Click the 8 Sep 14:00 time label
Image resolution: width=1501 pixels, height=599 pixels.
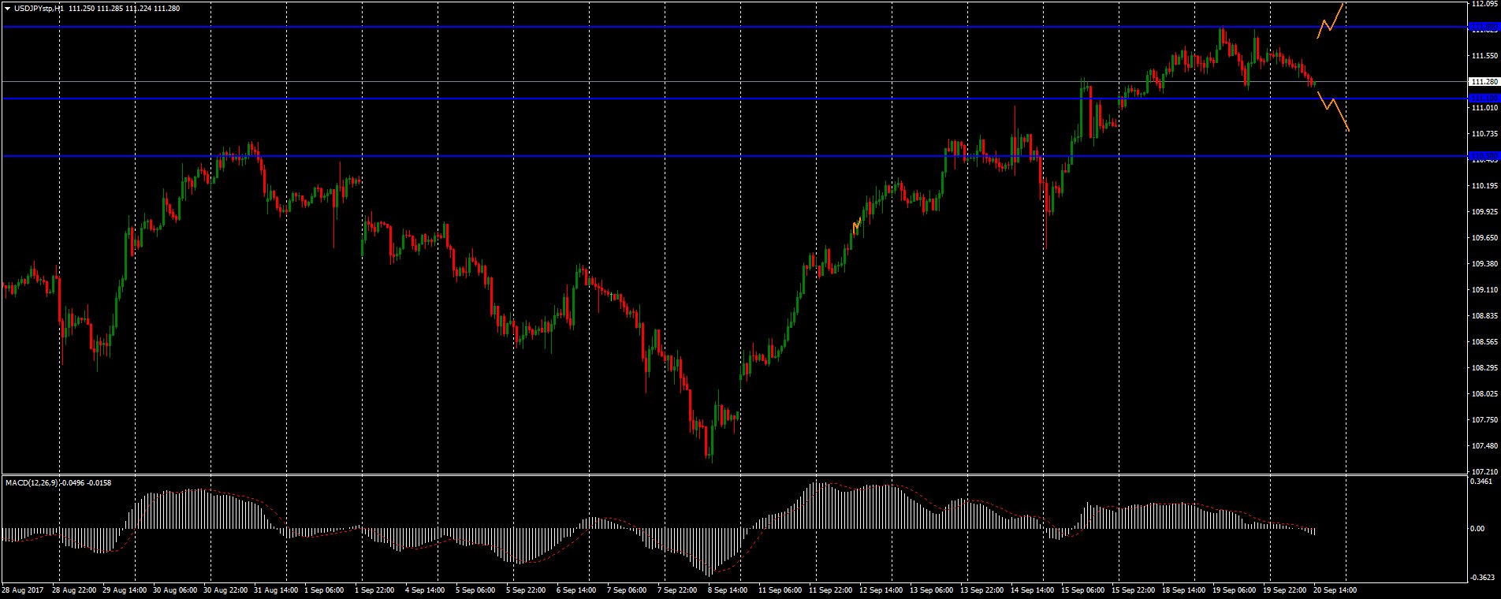[728, 590]
